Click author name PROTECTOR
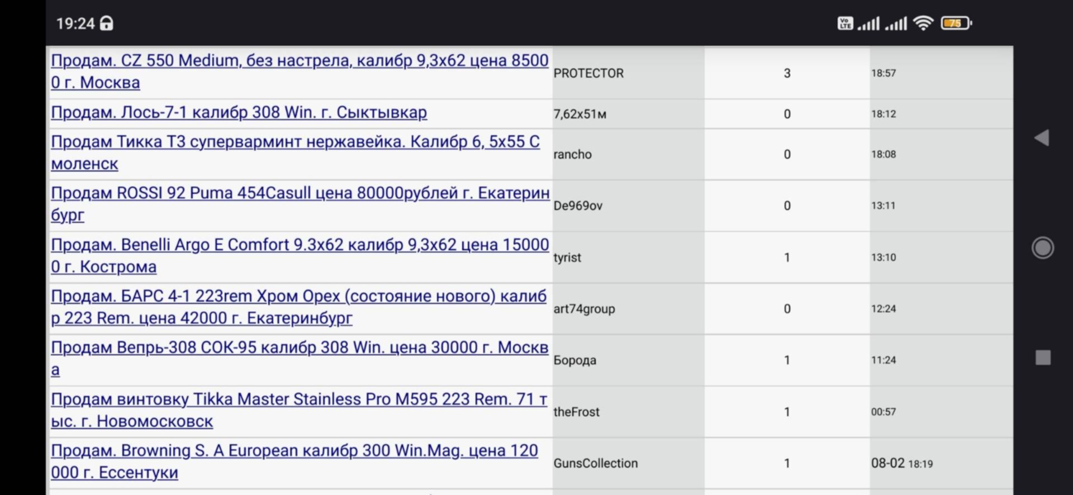1073x495 pixels. (x=588, y=73)
